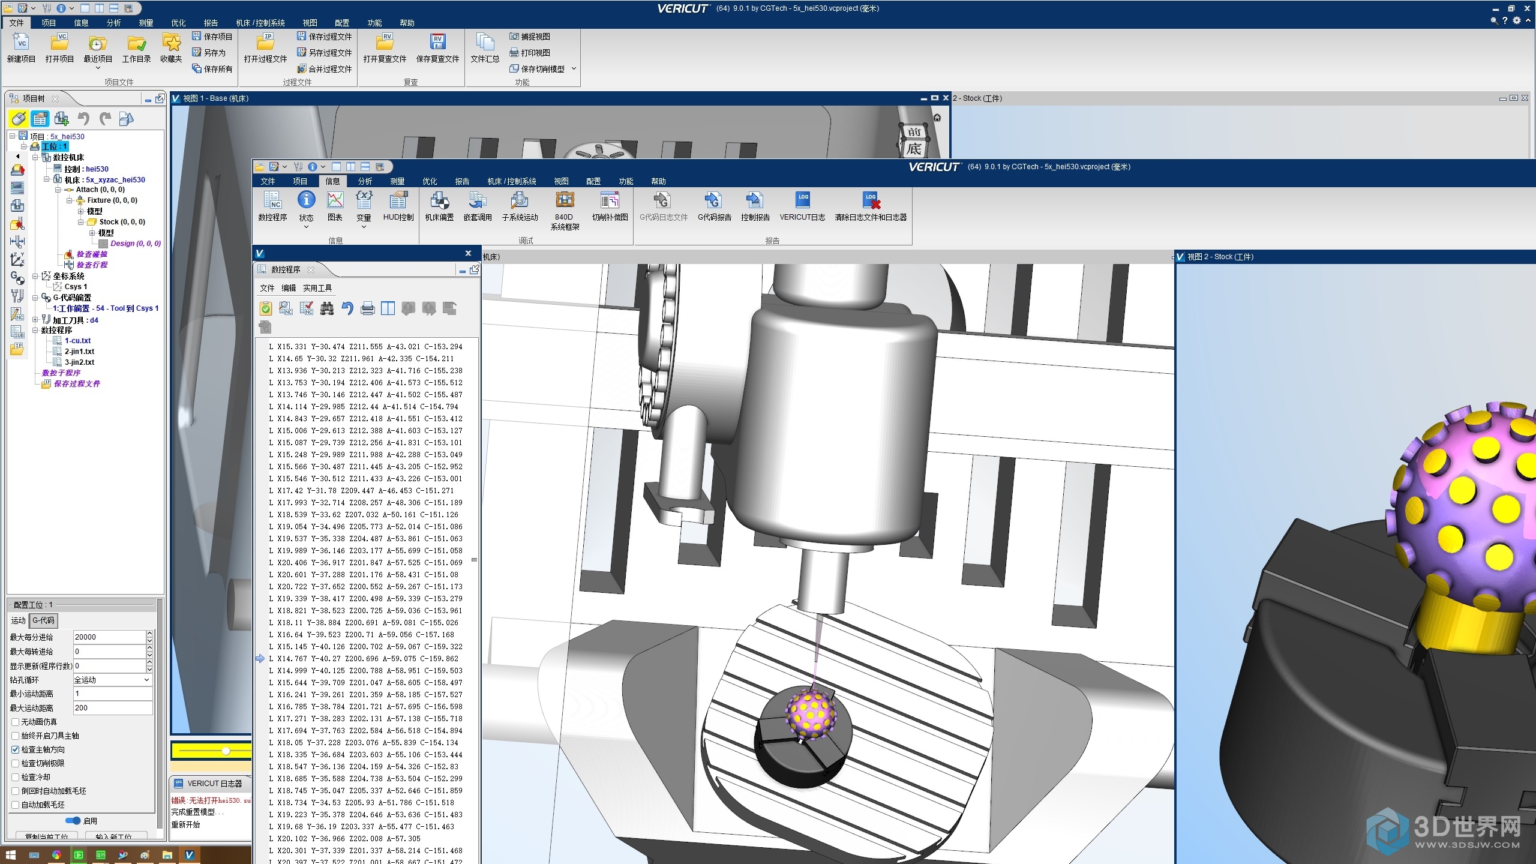Screen dimensions: 1536x864
Task: Click 打开过程文件 IP folder icon
Action: (x=265, y=43)
